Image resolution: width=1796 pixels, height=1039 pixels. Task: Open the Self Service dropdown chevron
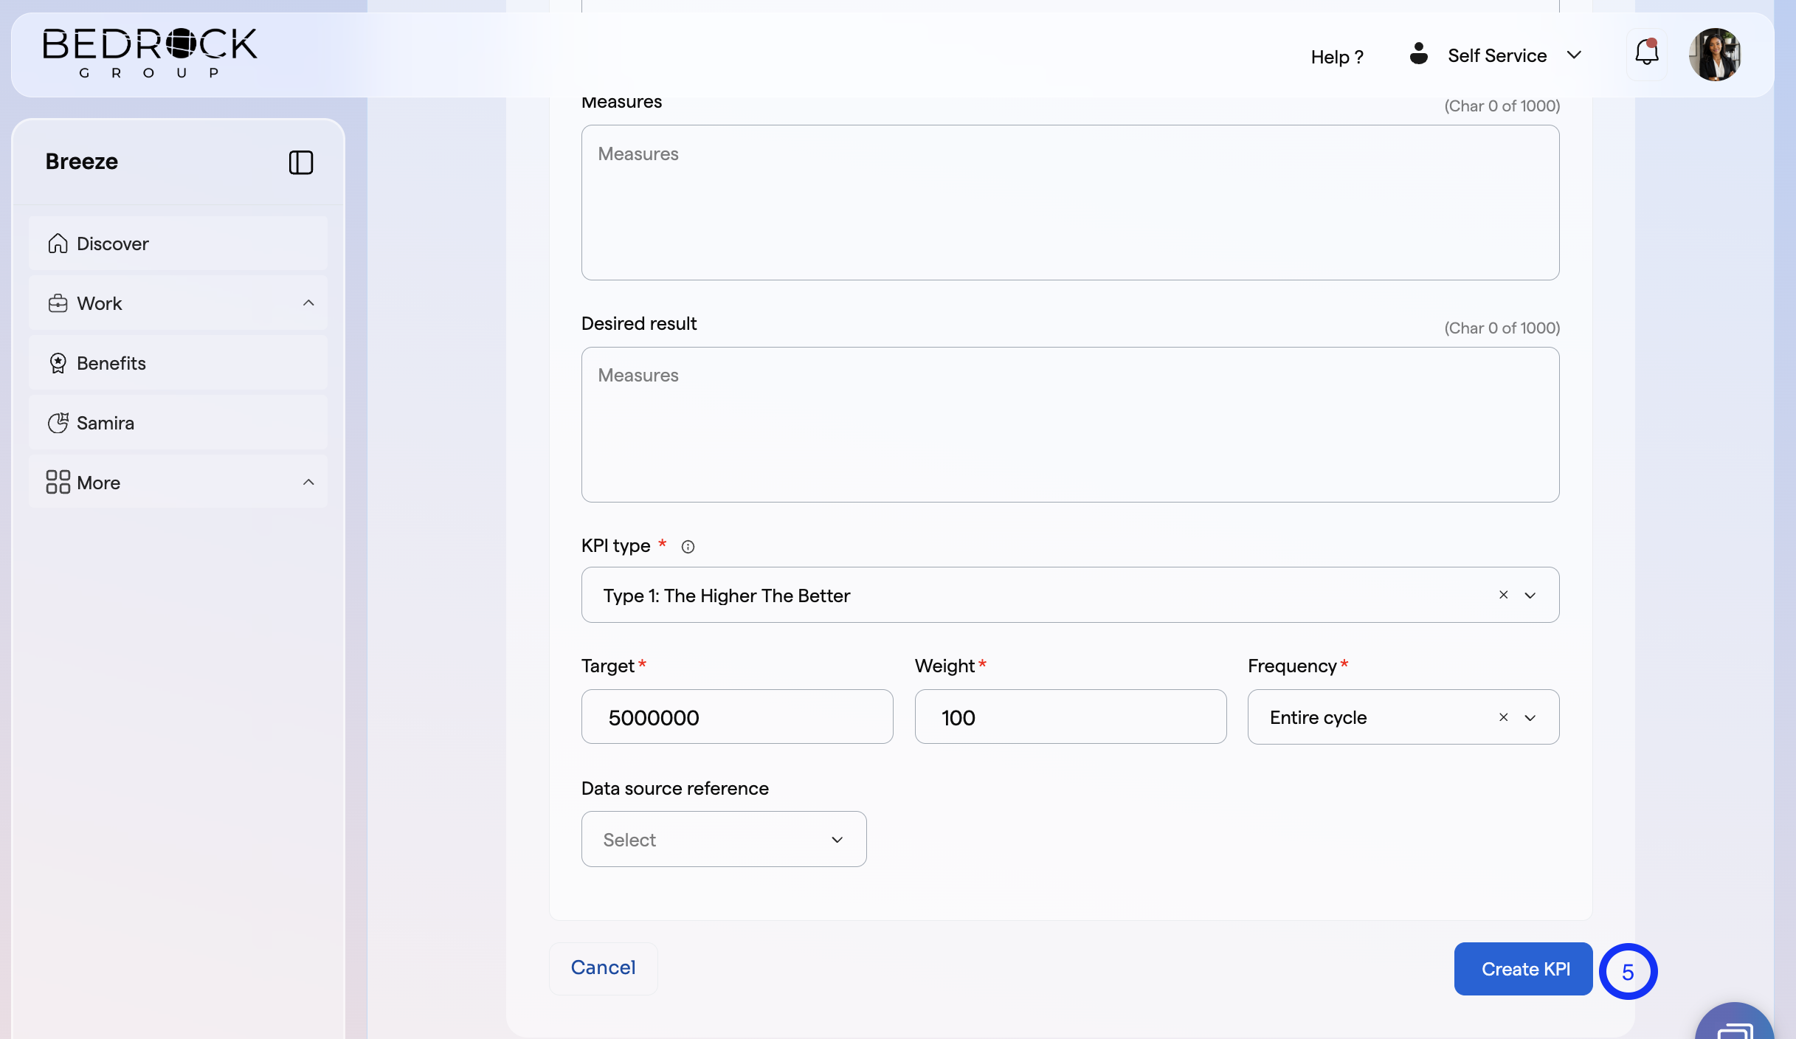[x=1574, y=55]
